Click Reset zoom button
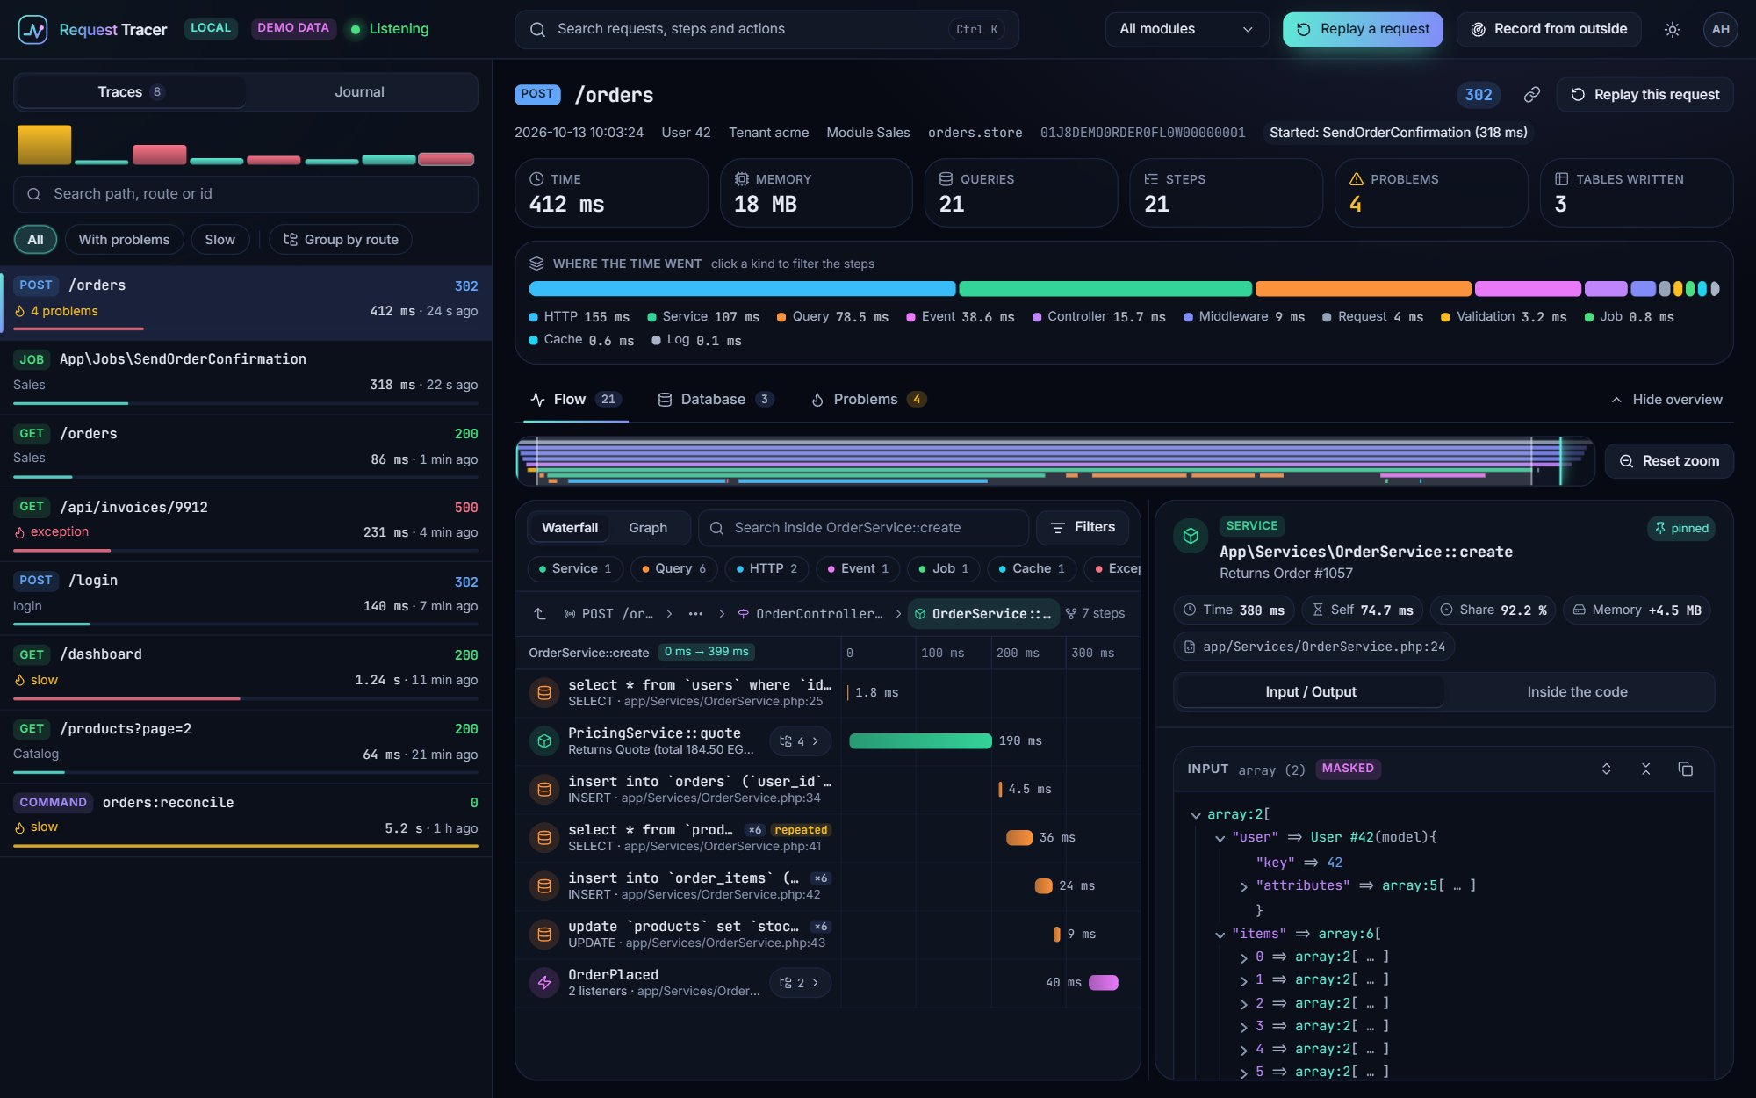This screenshot has width=1756, height=1098. coord(1669,461)
